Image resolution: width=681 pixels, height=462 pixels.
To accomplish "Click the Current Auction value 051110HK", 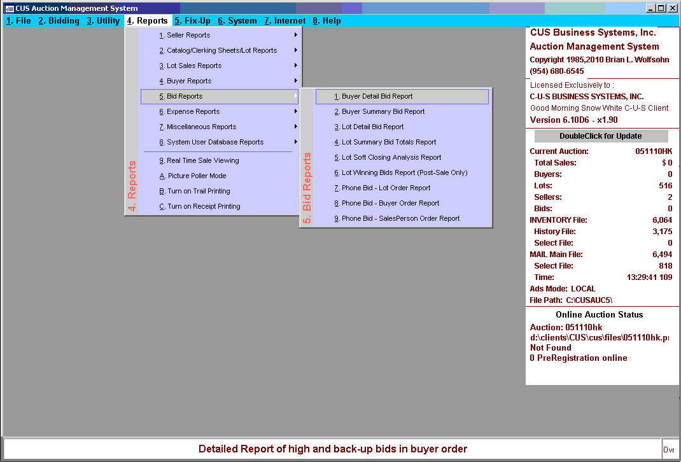I will (x=654, y=151).
